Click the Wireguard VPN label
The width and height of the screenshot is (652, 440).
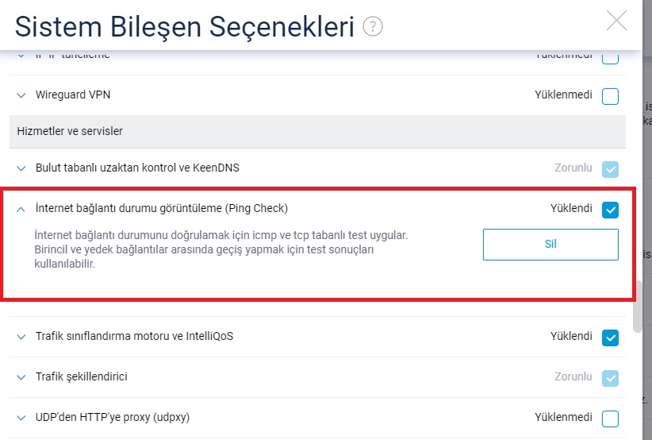pos(73,95)
